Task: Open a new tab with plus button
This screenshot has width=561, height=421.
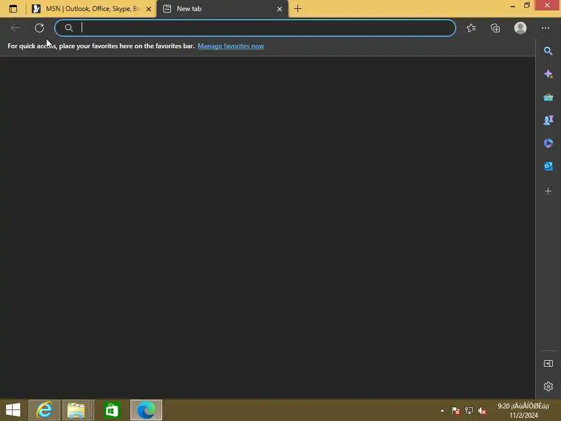Action: coord(297,9)
